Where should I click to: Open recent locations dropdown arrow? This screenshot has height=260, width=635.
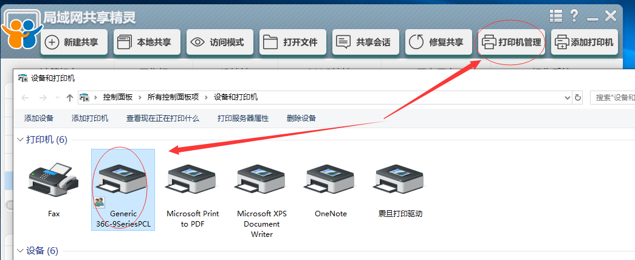click(x=58, y=98)
